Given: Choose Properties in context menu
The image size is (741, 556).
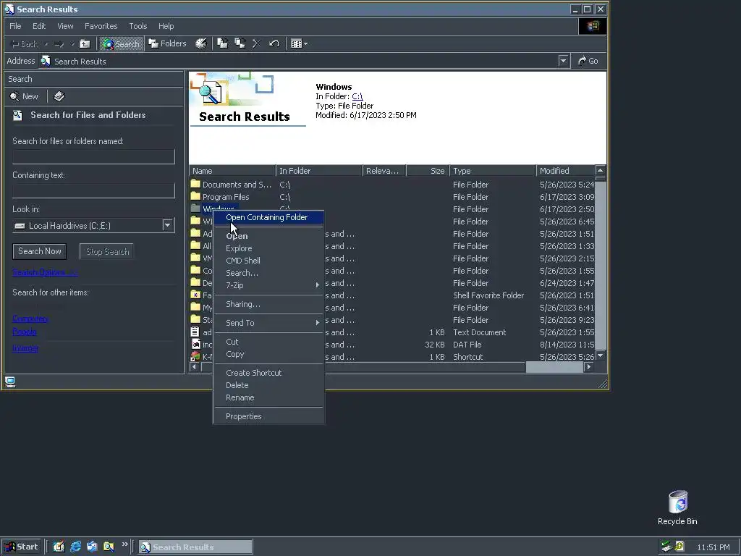Looking at the screenshot, I should click(x=268, y=416).
